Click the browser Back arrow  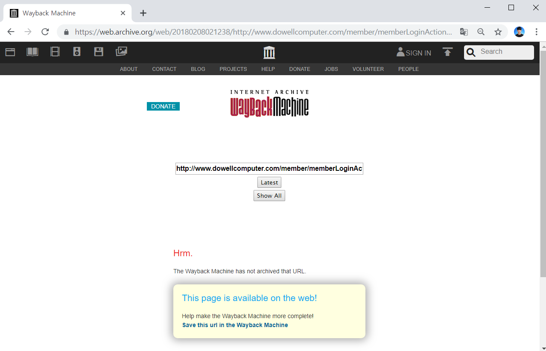tap(11, 32)
